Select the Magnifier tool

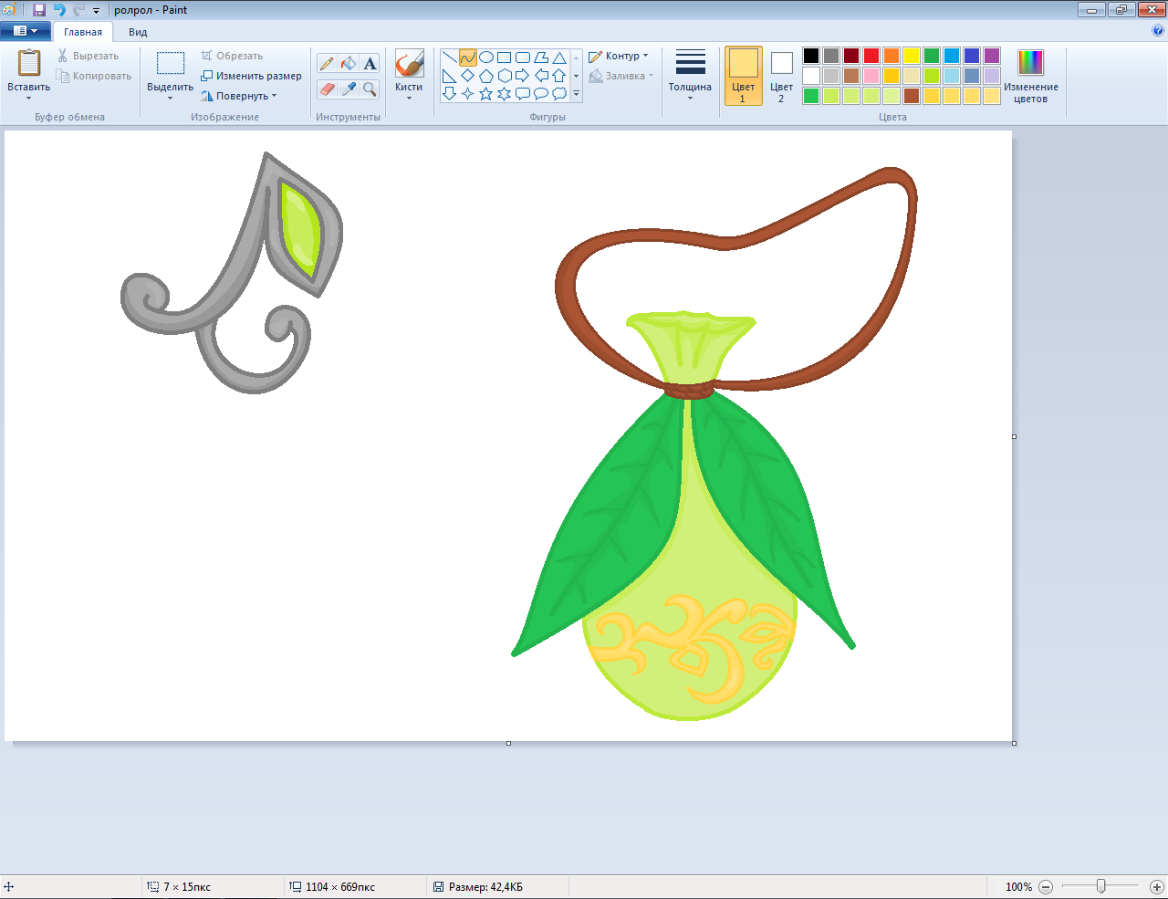click(370, 89)
